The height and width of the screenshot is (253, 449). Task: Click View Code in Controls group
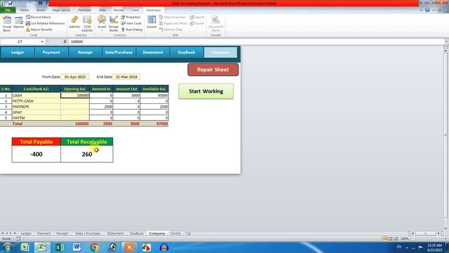[x=131, y=23]
